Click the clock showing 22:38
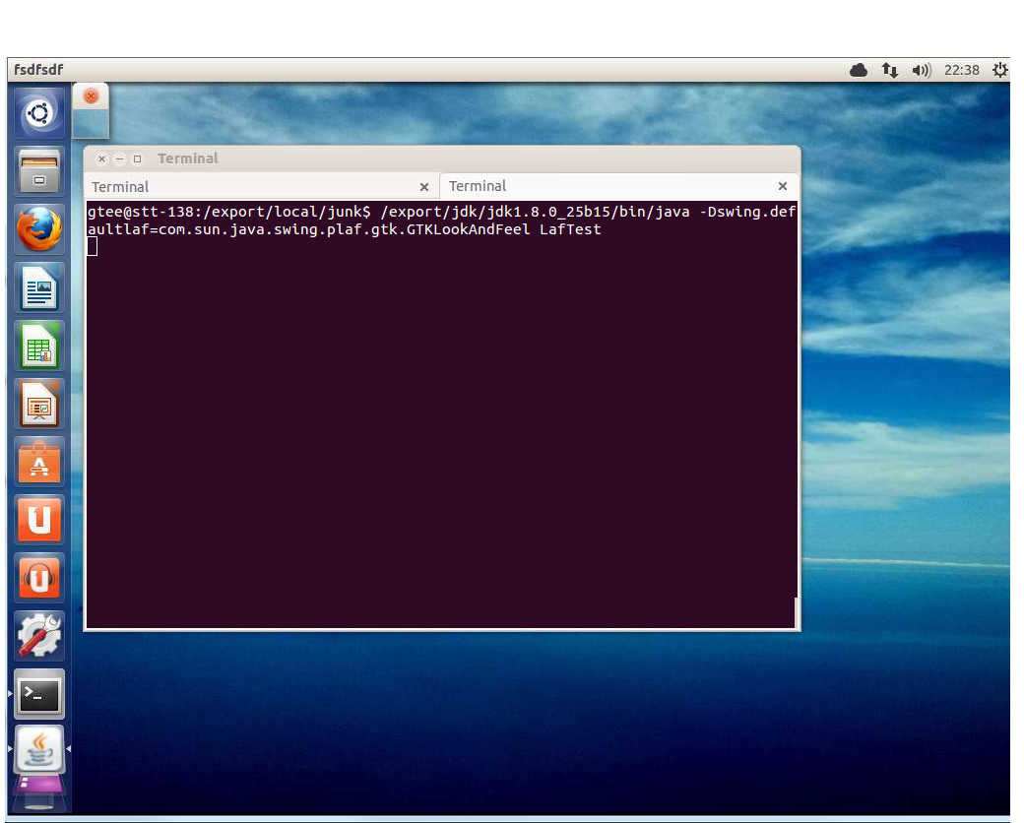This screenshot has height=823, width=1024. click(x=961, y=70)
